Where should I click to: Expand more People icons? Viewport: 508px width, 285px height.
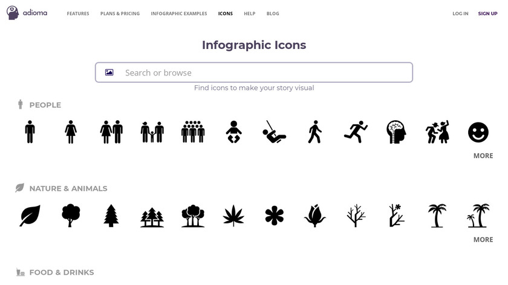pyautogui.click(x=483, y=156)
